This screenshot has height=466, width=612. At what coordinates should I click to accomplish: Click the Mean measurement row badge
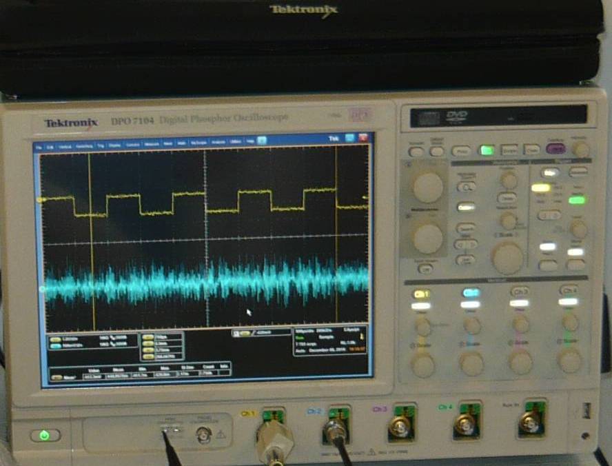click(x=57, y=377)
